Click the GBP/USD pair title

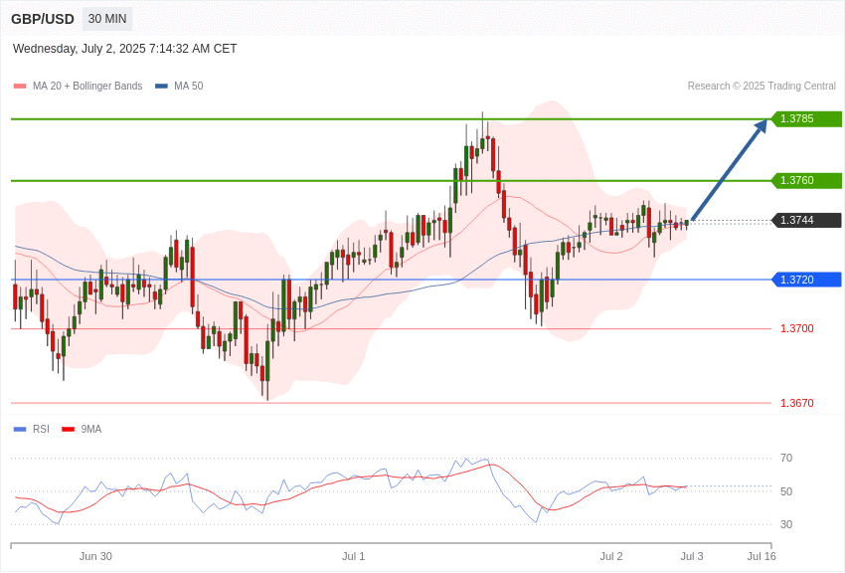[43, 19]
